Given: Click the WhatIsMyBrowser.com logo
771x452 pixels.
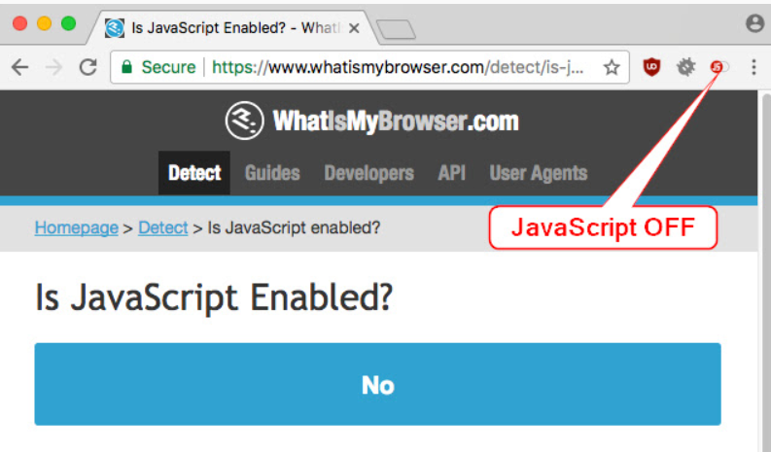Looking at the screenshot, I should click(x=372, y=122).
